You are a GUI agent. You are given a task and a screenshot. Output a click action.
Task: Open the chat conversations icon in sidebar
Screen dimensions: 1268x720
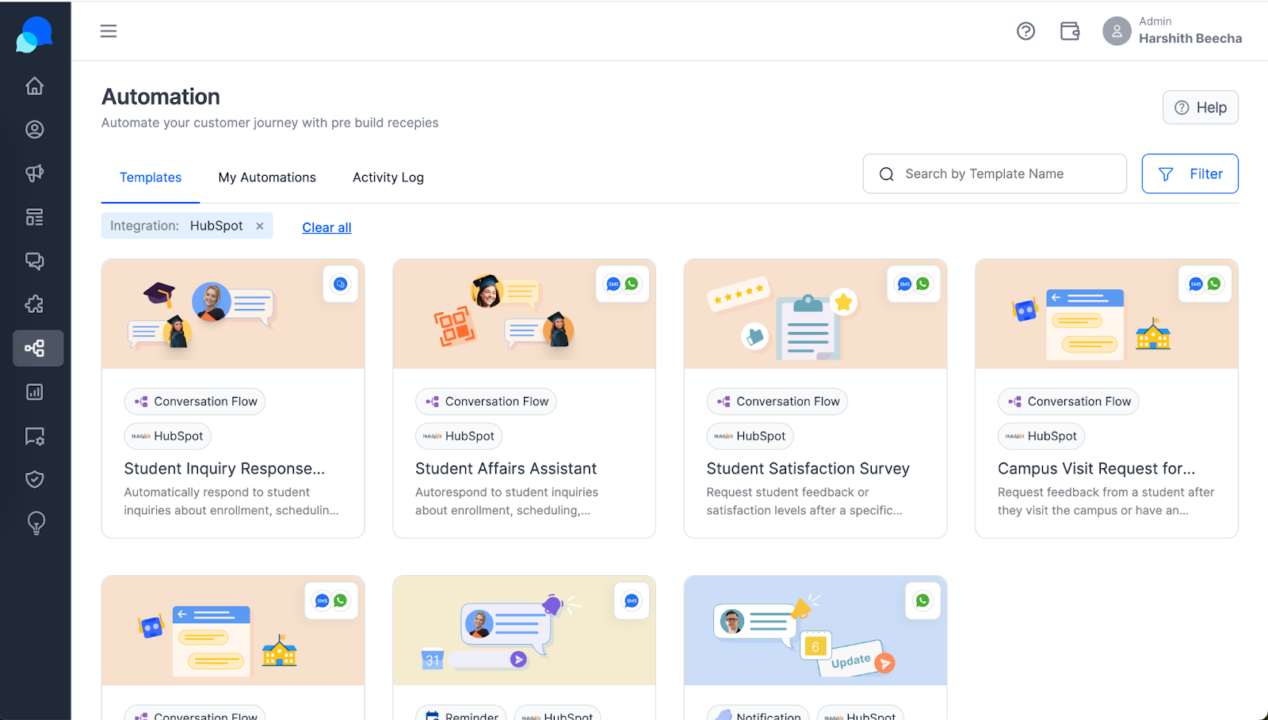[34, 261]
